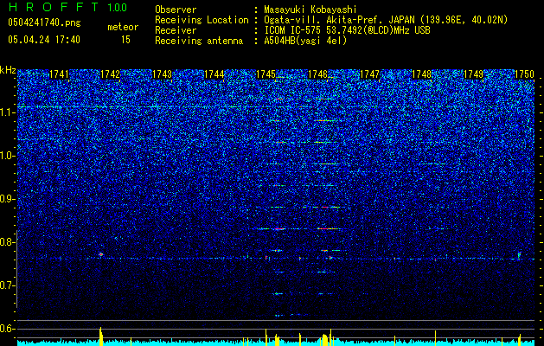Click the kHz axis unit label

coord(8,70)
